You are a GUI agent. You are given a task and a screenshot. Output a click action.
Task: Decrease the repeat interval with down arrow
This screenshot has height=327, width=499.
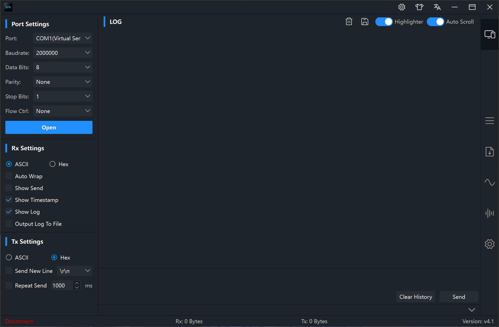[x=77, y=287]
